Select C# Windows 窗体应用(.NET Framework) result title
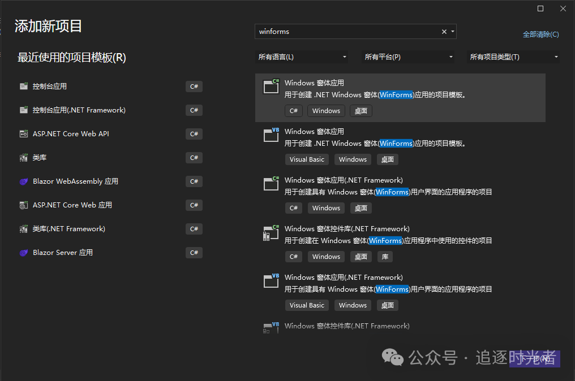 click(344, 180)
